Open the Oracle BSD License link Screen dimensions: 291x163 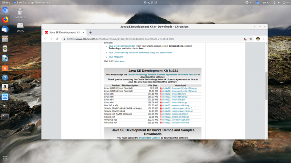(149, 138)
